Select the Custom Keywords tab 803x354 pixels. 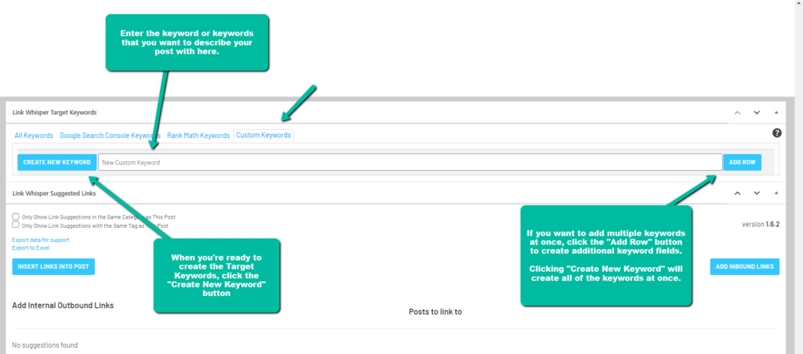point(263,135)
